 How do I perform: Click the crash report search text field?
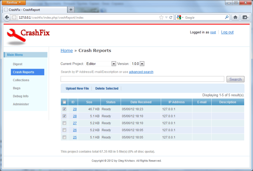coord(142,79)
